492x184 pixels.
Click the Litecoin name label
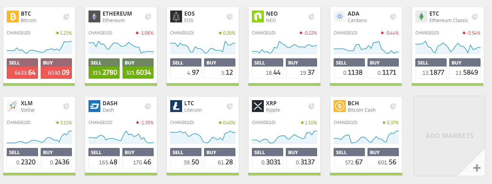pos(193,110)
